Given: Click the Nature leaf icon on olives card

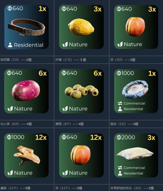Looking at the screenshot, I should 65,109.
